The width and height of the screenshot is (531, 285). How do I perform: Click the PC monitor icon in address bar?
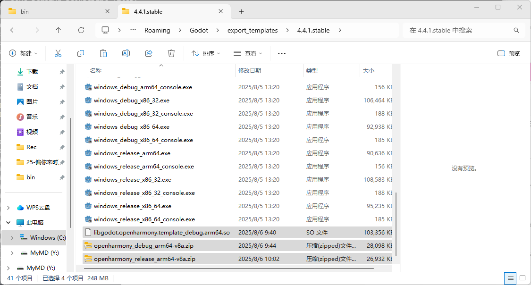pos(105,30)
